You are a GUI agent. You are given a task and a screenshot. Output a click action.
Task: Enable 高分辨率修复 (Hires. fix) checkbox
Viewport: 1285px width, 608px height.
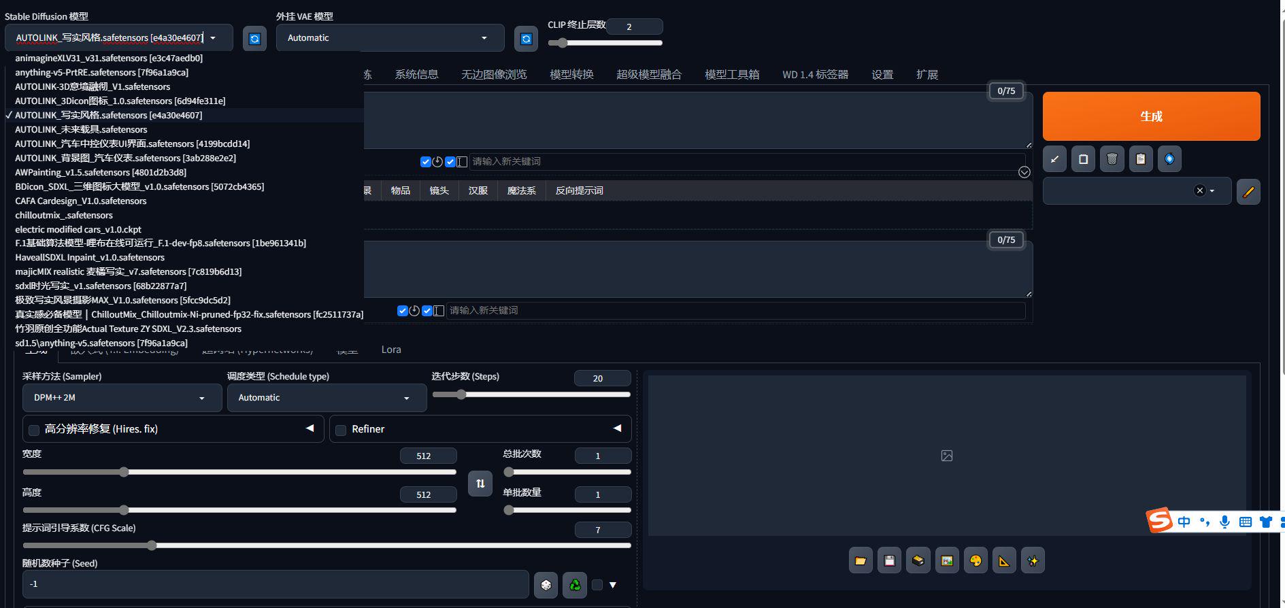point(34,430)
